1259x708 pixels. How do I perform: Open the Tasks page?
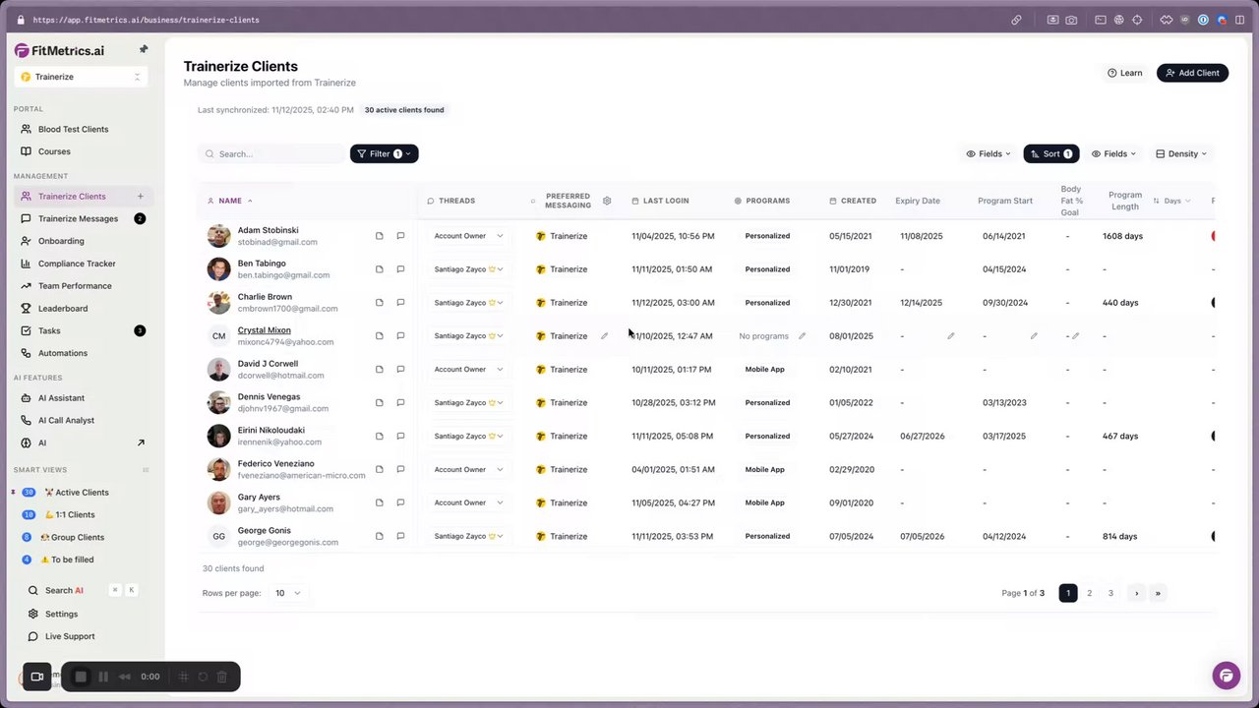pyautogui.click(x=49, y=330)
